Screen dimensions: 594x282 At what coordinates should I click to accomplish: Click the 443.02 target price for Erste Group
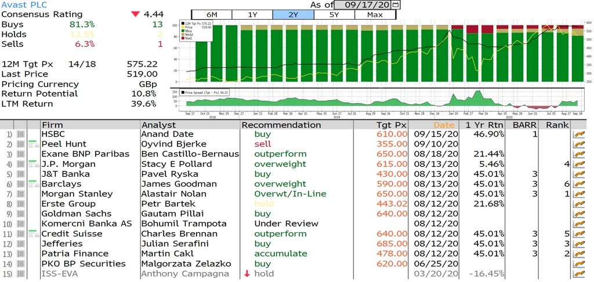coord(392,204)
